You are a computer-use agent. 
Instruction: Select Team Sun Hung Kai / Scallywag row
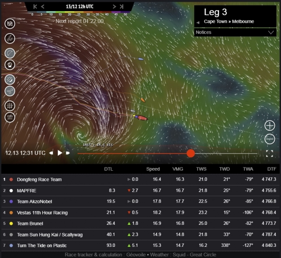(x=140, y=235)
